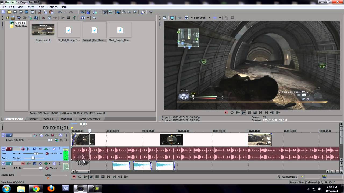
Task: Invert phase on audio track 2
Action: (40, 149)
